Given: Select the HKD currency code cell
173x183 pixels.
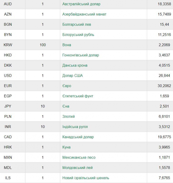Looking at the screenshot, I should click(x=12, y=55).
